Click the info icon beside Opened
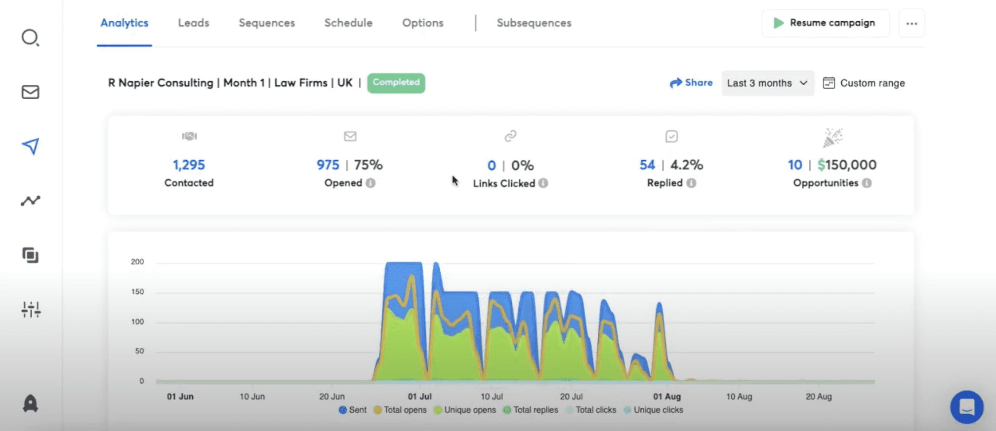 coord(371,183)
